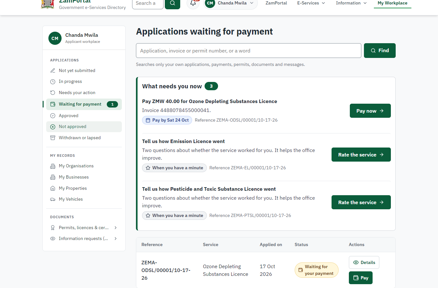438x288 pixels.
Task: Click the wallet icon beside Waiting for payment
Action: point(53,104)
